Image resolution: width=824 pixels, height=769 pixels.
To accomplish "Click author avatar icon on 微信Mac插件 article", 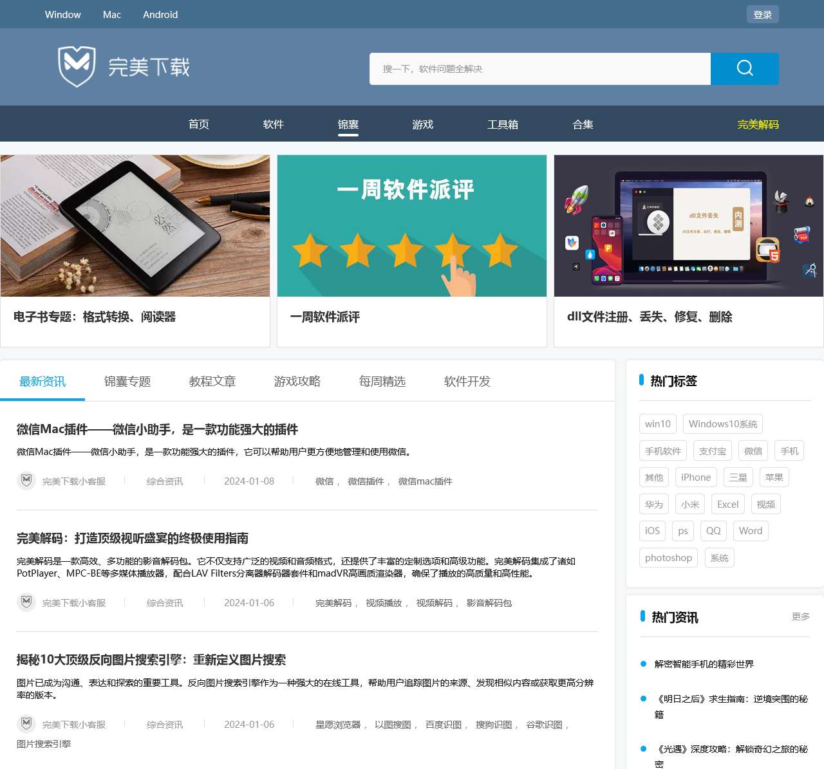I will tap(26, 481).
